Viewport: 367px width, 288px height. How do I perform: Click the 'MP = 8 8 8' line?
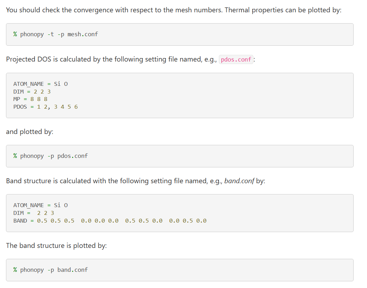pos(30,99)
